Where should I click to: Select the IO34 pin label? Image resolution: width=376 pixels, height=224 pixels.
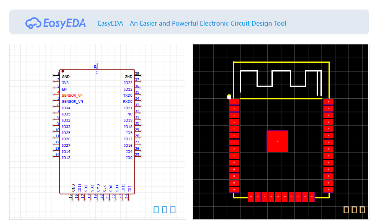pyautogui.click(x=66, y=108)
